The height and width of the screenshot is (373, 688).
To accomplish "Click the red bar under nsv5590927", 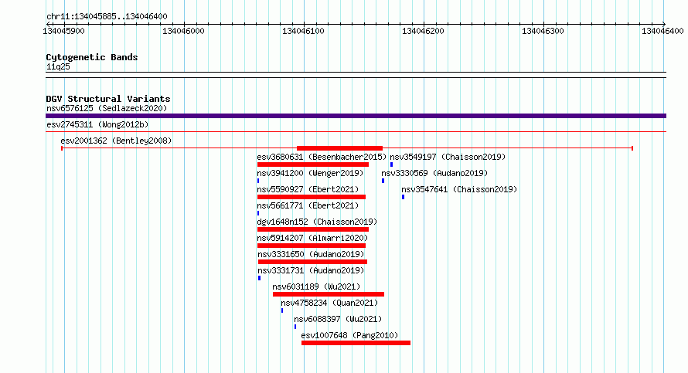I will [x=312, y=197].
